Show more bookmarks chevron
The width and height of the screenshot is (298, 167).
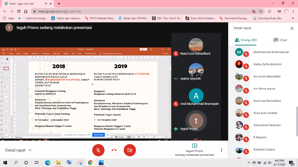pos(293,18)
